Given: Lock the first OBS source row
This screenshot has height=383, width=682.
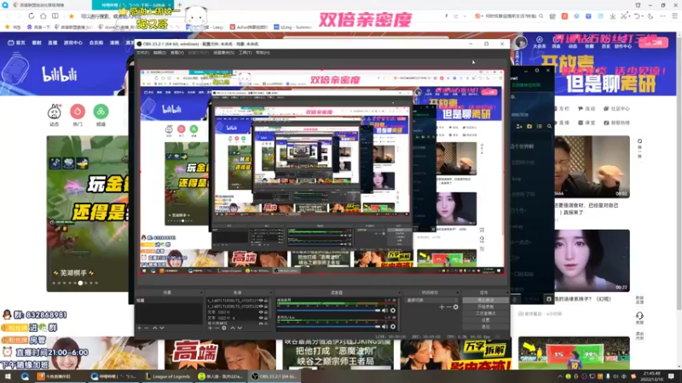Looking at the screenshot, I should (x=266, y=300).
